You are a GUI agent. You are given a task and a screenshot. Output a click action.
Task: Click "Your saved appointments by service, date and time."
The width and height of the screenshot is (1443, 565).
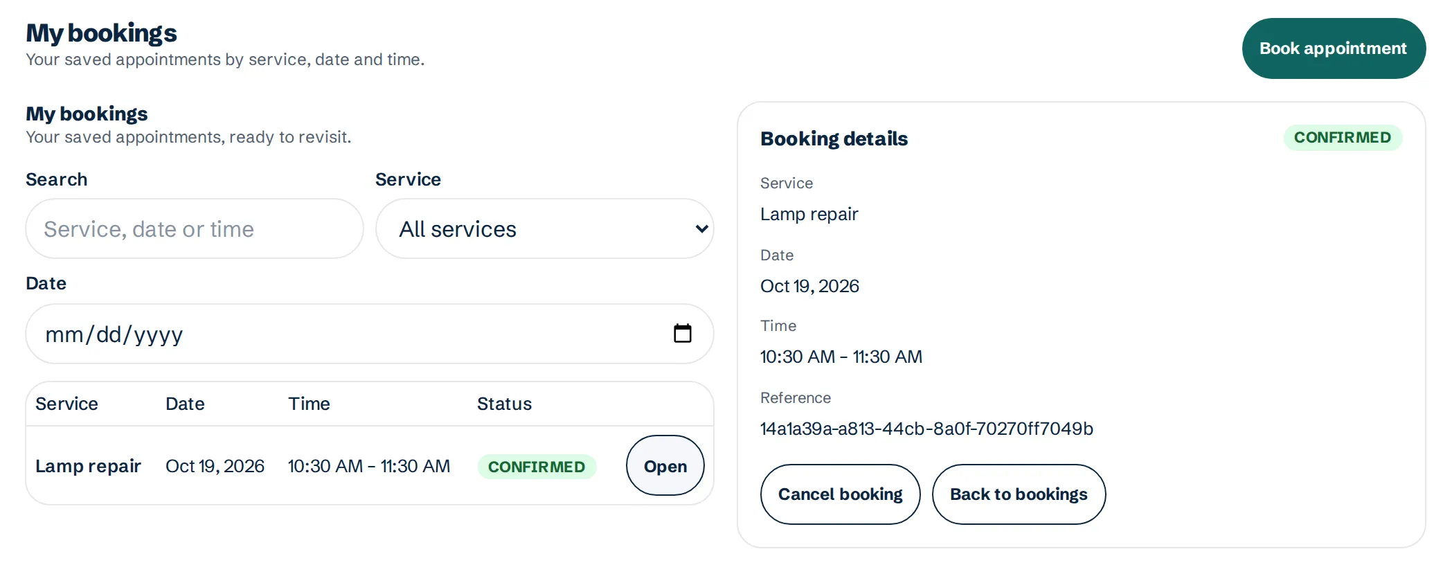(225, 60)
